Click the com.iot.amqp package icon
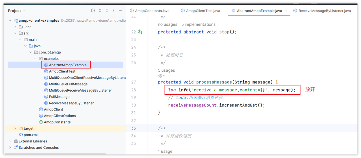This screenshot has width=361, height=158. click(36, 52)
